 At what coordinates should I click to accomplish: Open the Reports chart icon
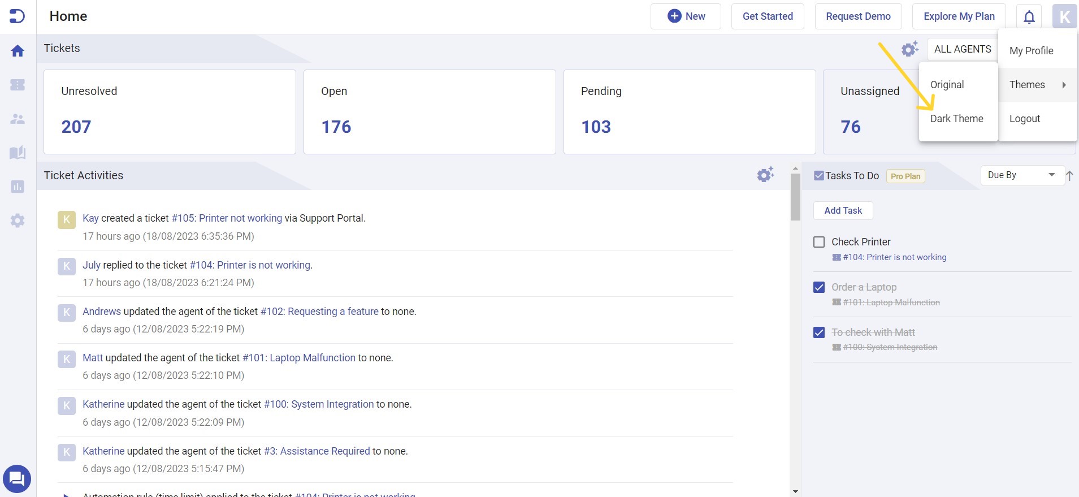tap(18, 187)
